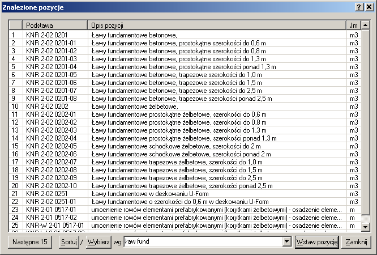Click the Wstaw pozycję button
Screen dimensions: 377x255
pos(316,242)
